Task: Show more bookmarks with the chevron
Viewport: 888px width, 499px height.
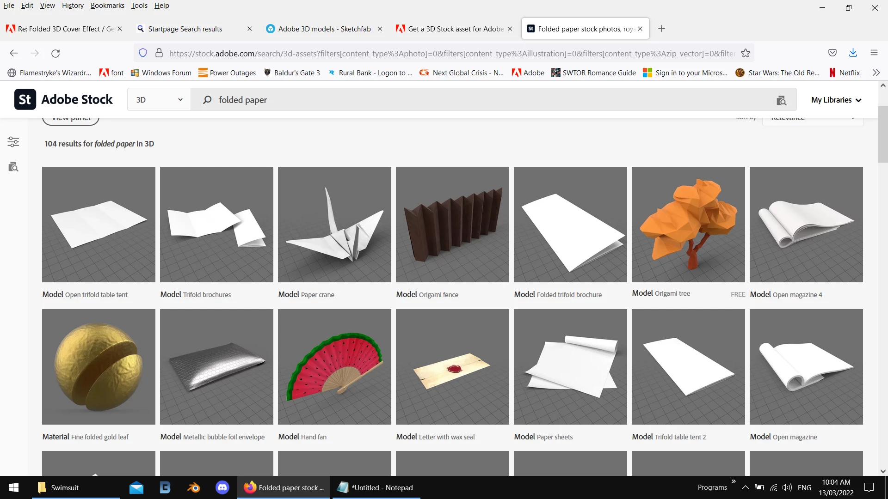Action: [876, 73]
